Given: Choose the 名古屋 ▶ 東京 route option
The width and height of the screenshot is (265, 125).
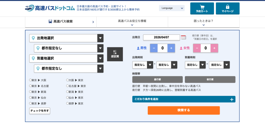Looking at the screenshot, I should click(68, 86).
